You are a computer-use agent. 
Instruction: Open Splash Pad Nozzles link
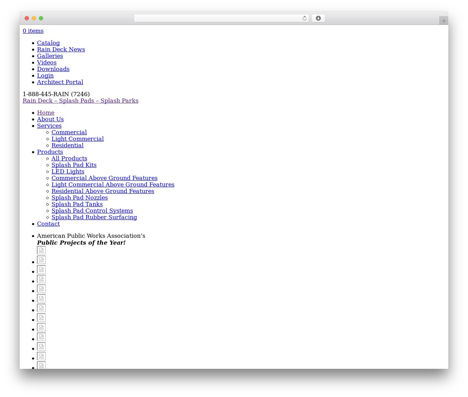79,198
